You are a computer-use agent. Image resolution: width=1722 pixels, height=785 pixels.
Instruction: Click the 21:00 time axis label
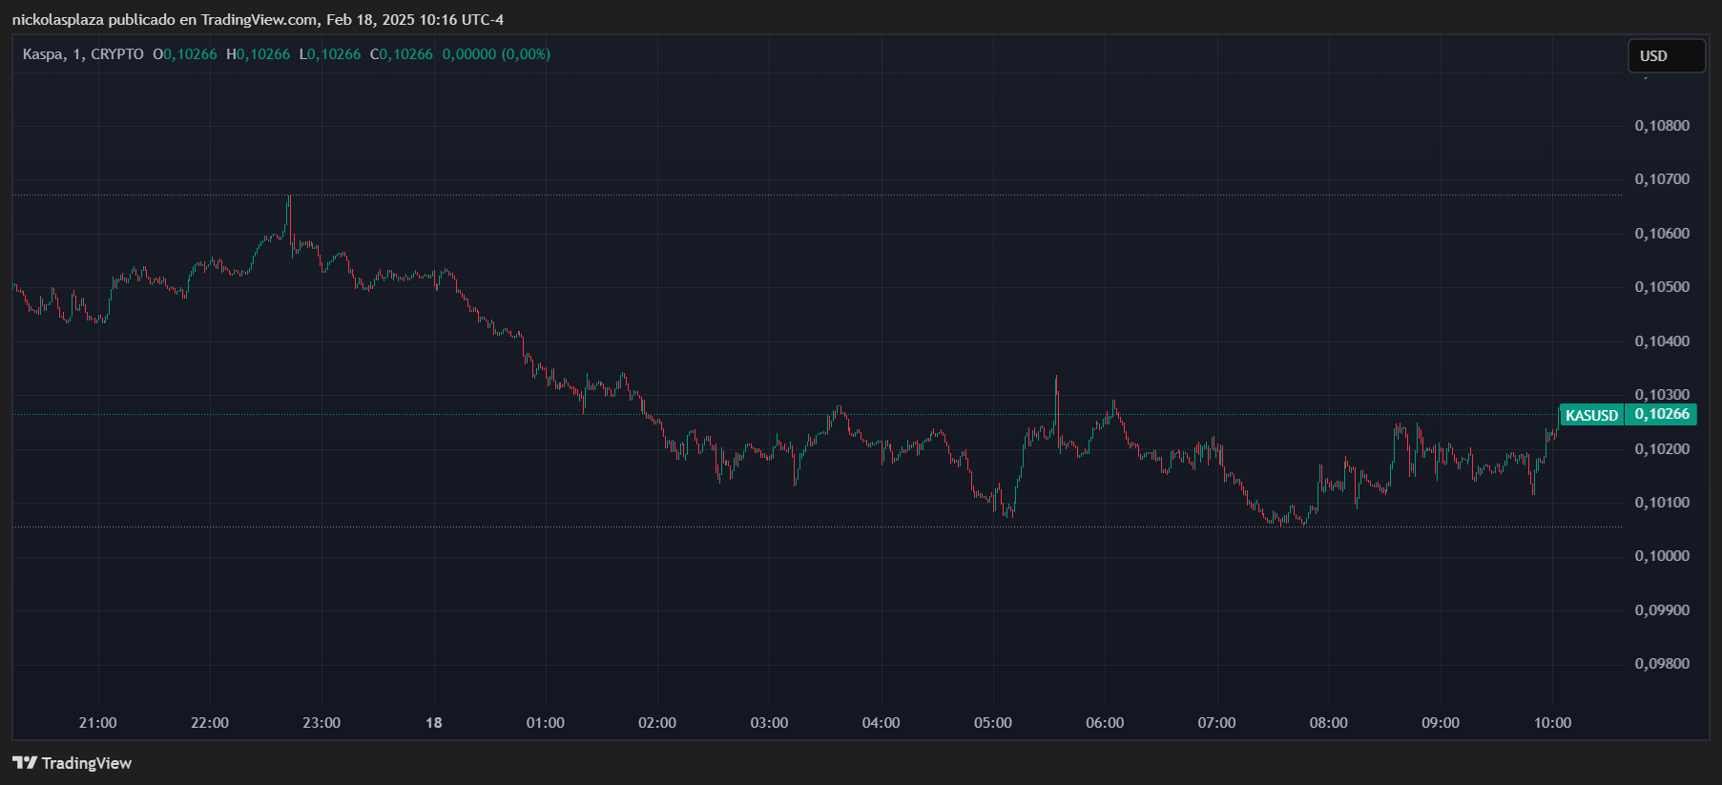pos(98,723)
